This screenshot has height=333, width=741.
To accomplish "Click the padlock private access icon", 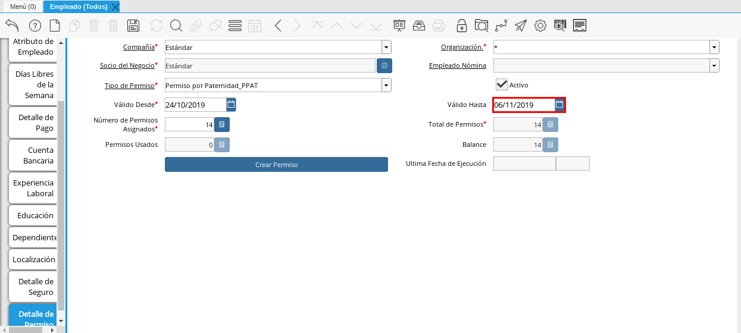I will [462, 26].
